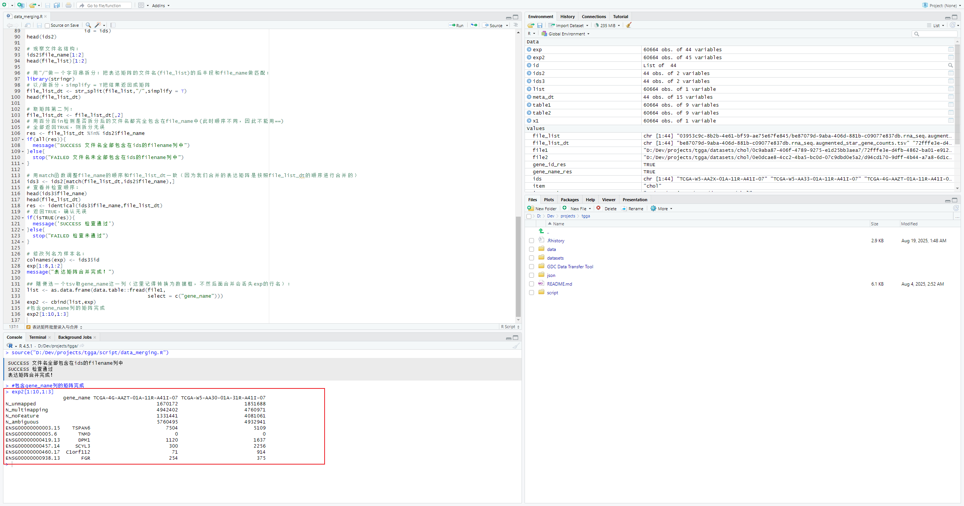964x506 pixels.
Task: Expand the exp data object row
Action: point(529,49)
